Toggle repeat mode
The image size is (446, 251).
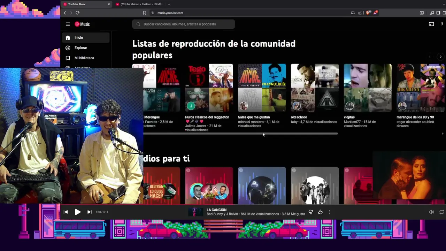click(442, 212)
